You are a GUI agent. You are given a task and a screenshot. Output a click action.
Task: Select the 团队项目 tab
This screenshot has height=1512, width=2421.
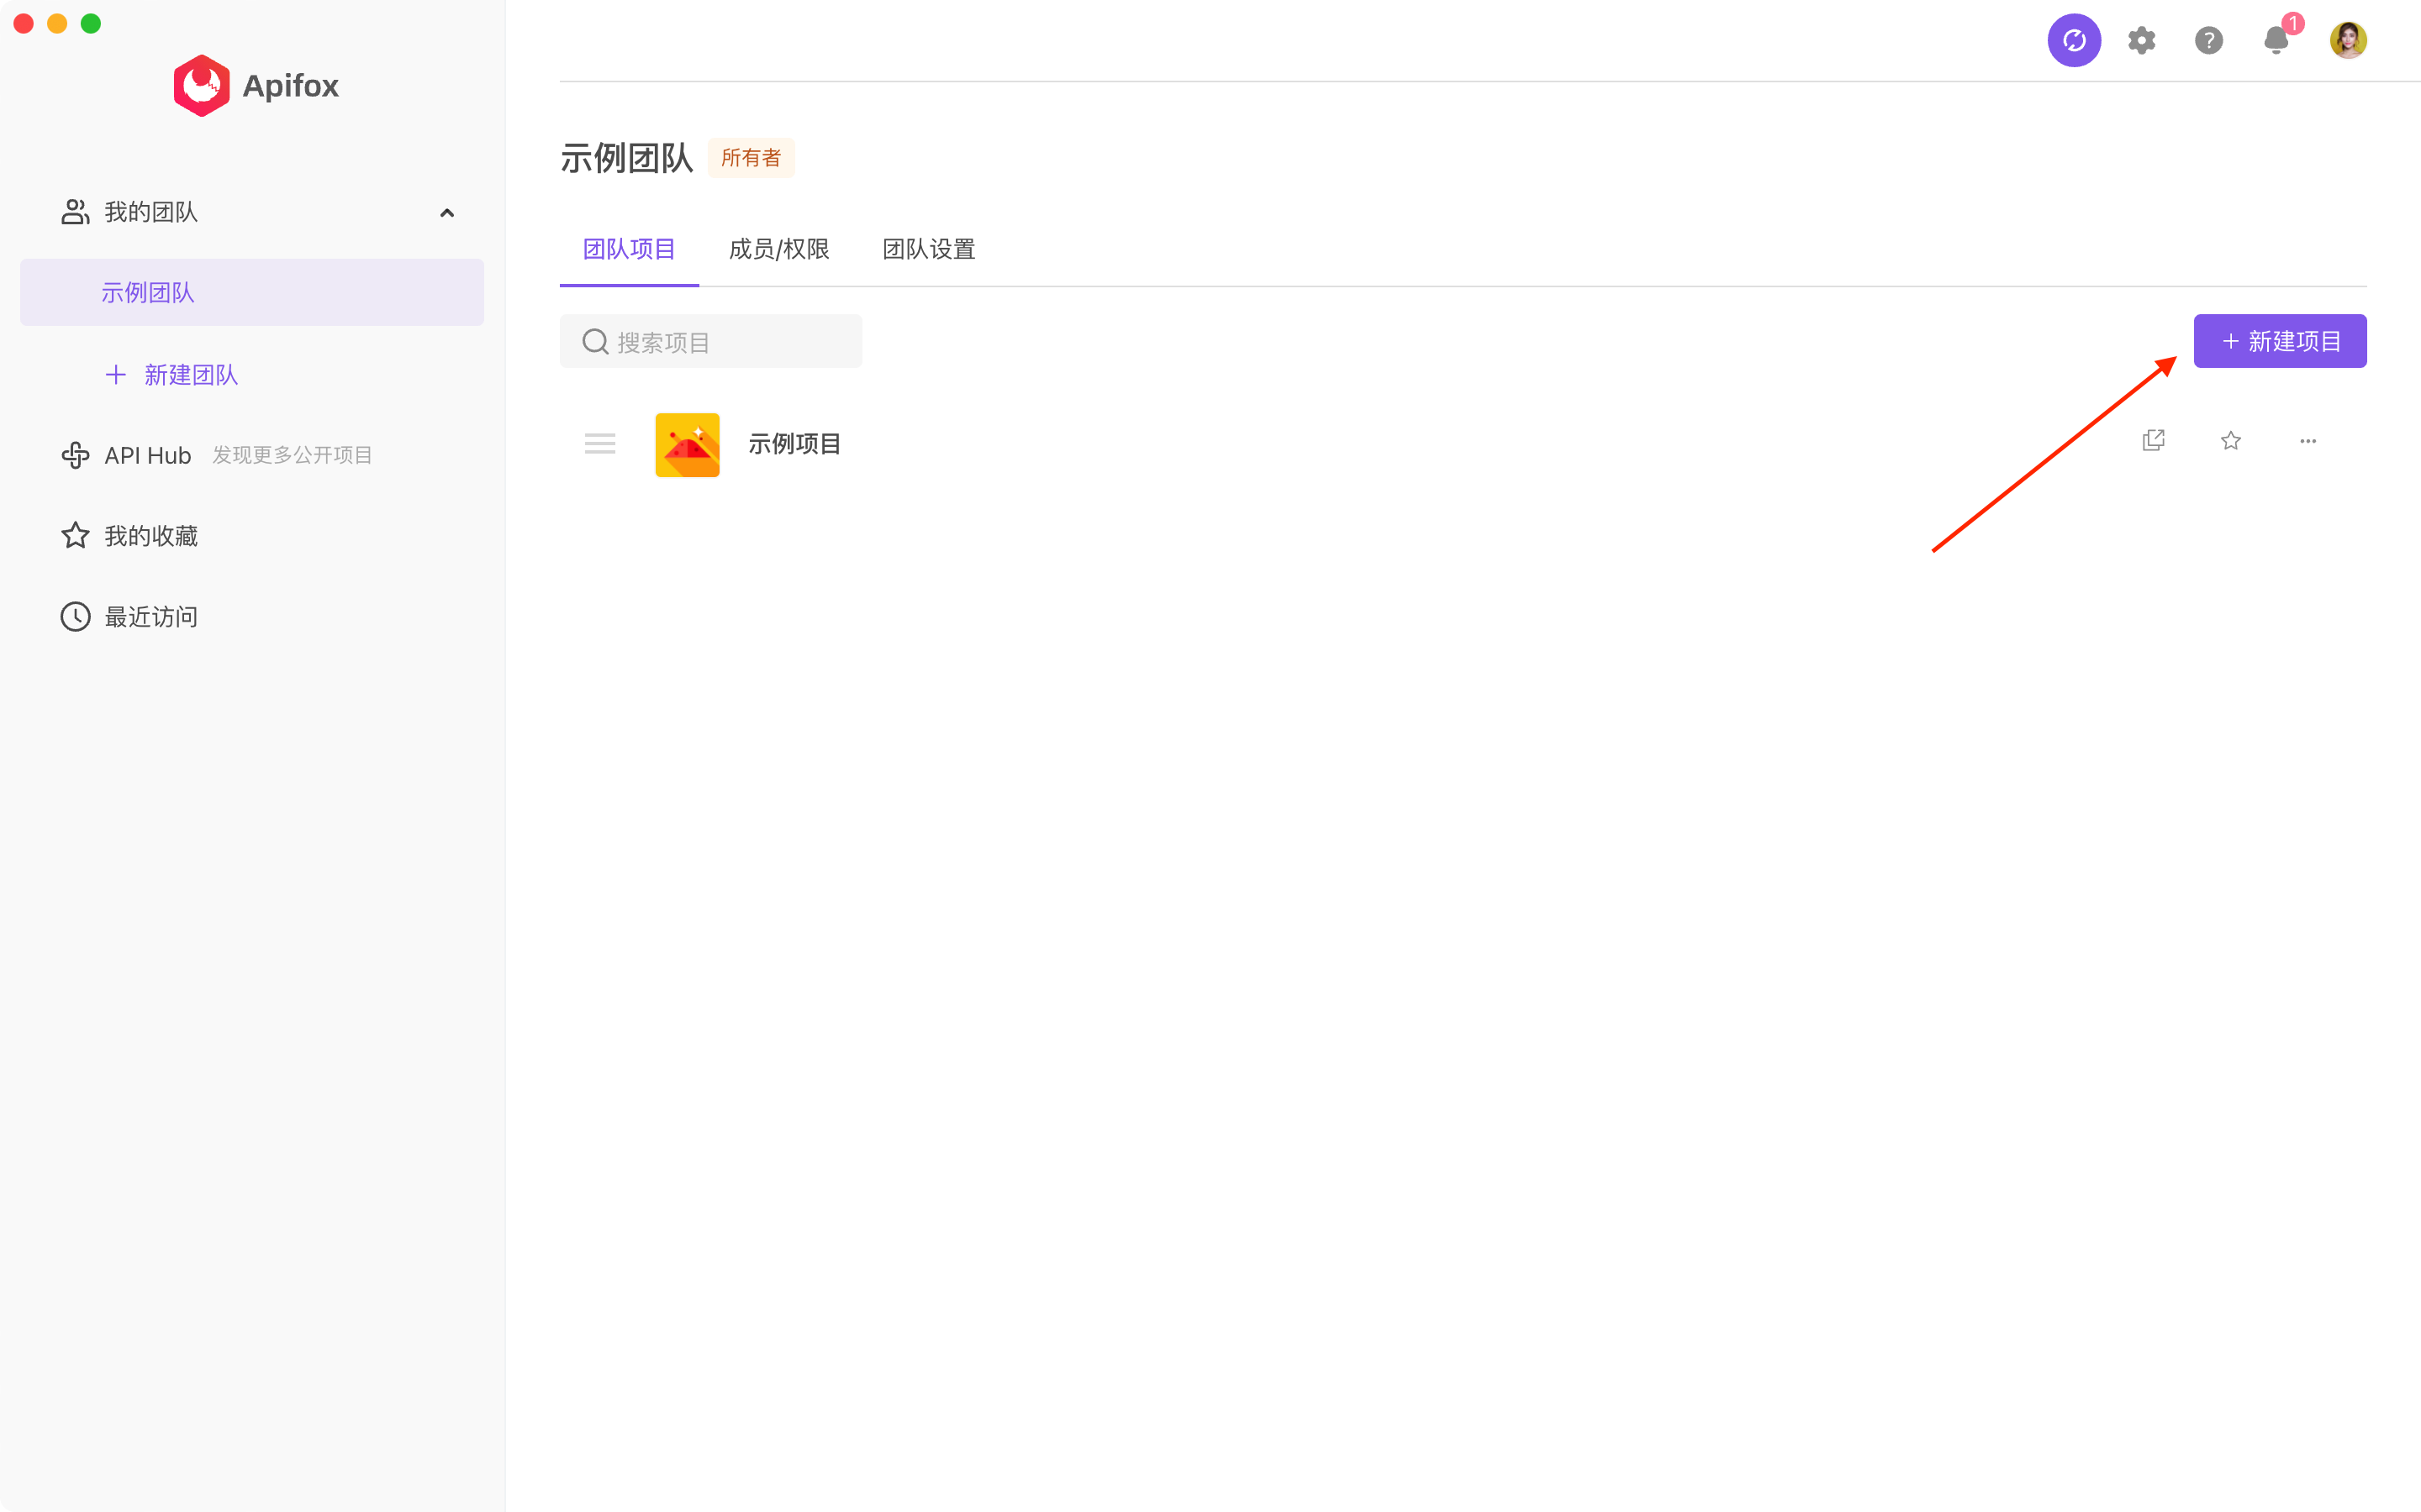628,249
